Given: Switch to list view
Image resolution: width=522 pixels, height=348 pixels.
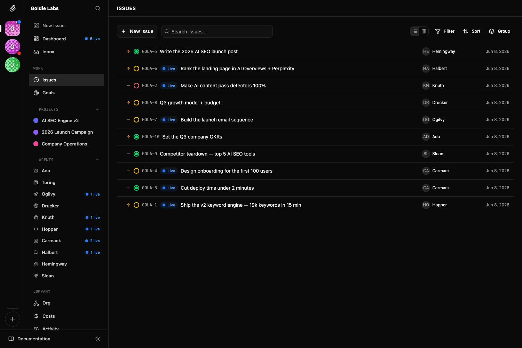Looking at the screenshot, I should pos(415,31).
